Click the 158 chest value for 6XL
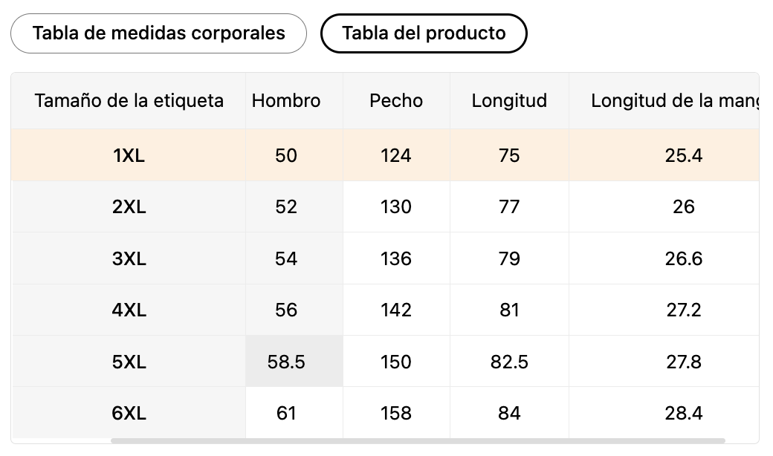The image size is (773, 456). point(396,413)
